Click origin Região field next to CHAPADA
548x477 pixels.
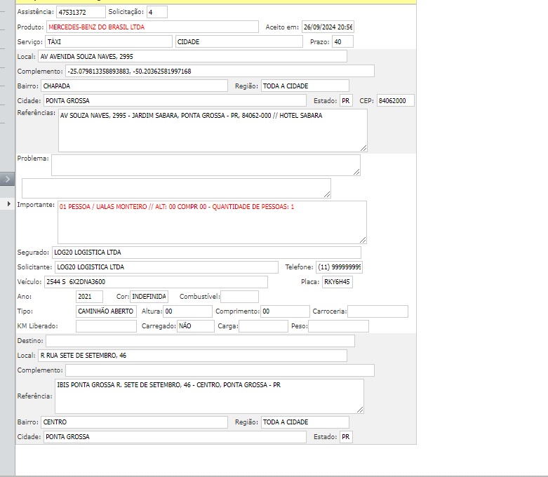305,86
